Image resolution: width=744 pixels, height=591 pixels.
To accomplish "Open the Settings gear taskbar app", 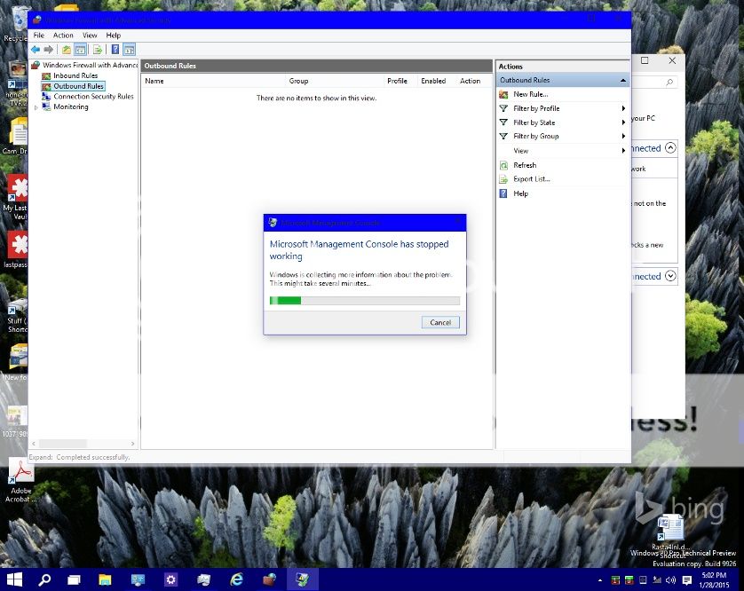I will 170,579.
